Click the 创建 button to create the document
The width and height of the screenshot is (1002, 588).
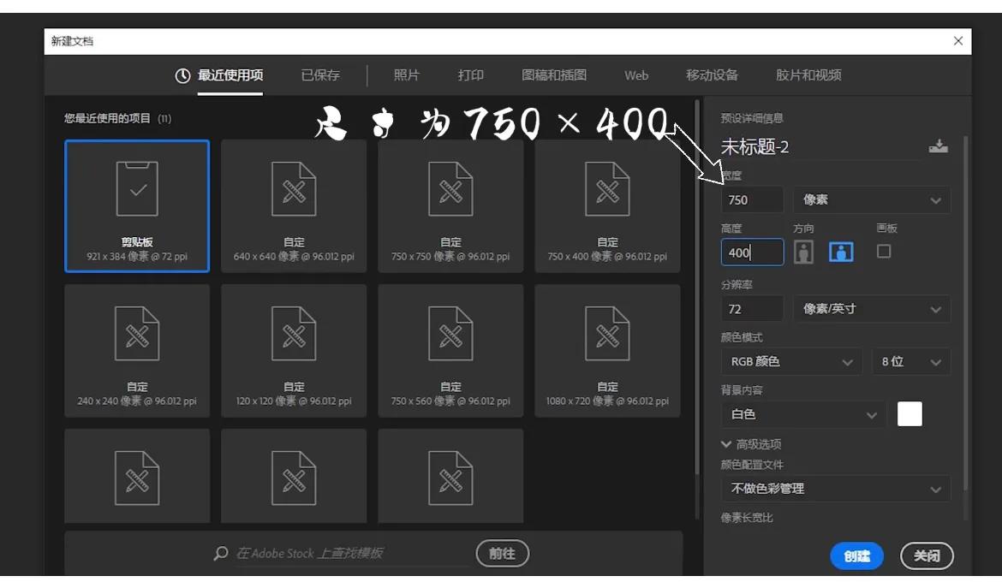856,555
